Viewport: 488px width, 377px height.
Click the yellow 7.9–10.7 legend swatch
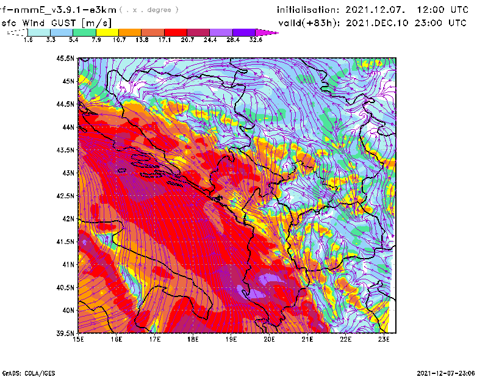click(107, 32)
